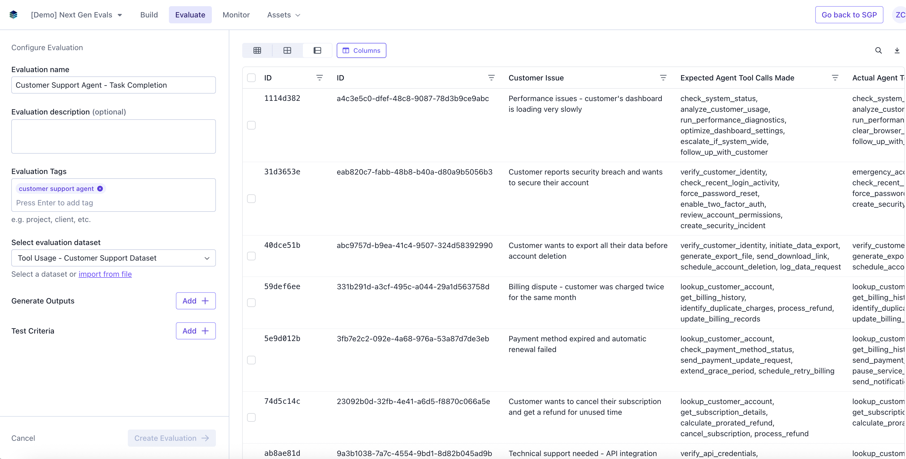This screenshot has height=459, width=906.
Task: Open the Columns chooser
Action: coord(361,51)
